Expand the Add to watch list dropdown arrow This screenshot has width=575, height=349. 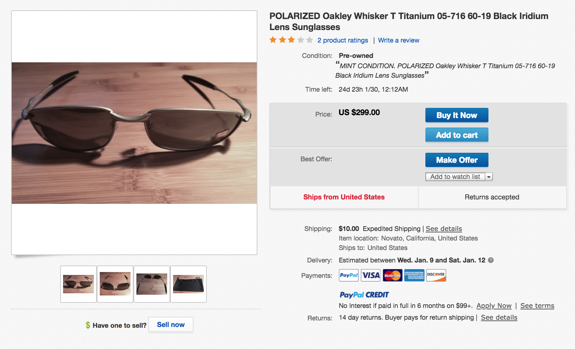(x=489, y=177)
